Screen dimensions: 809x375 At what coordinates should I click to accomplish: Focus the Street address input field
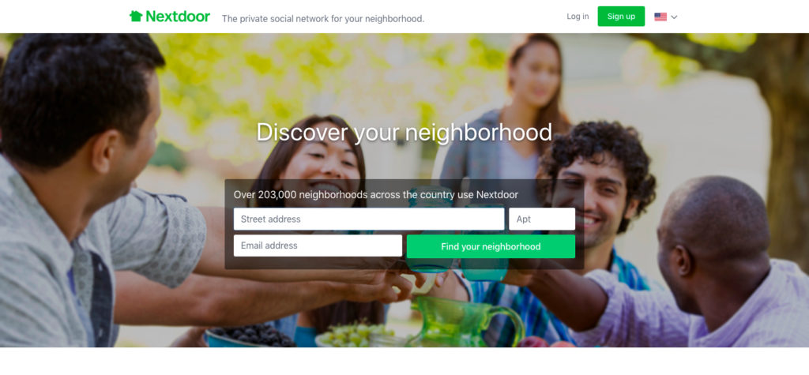[369, 219]
